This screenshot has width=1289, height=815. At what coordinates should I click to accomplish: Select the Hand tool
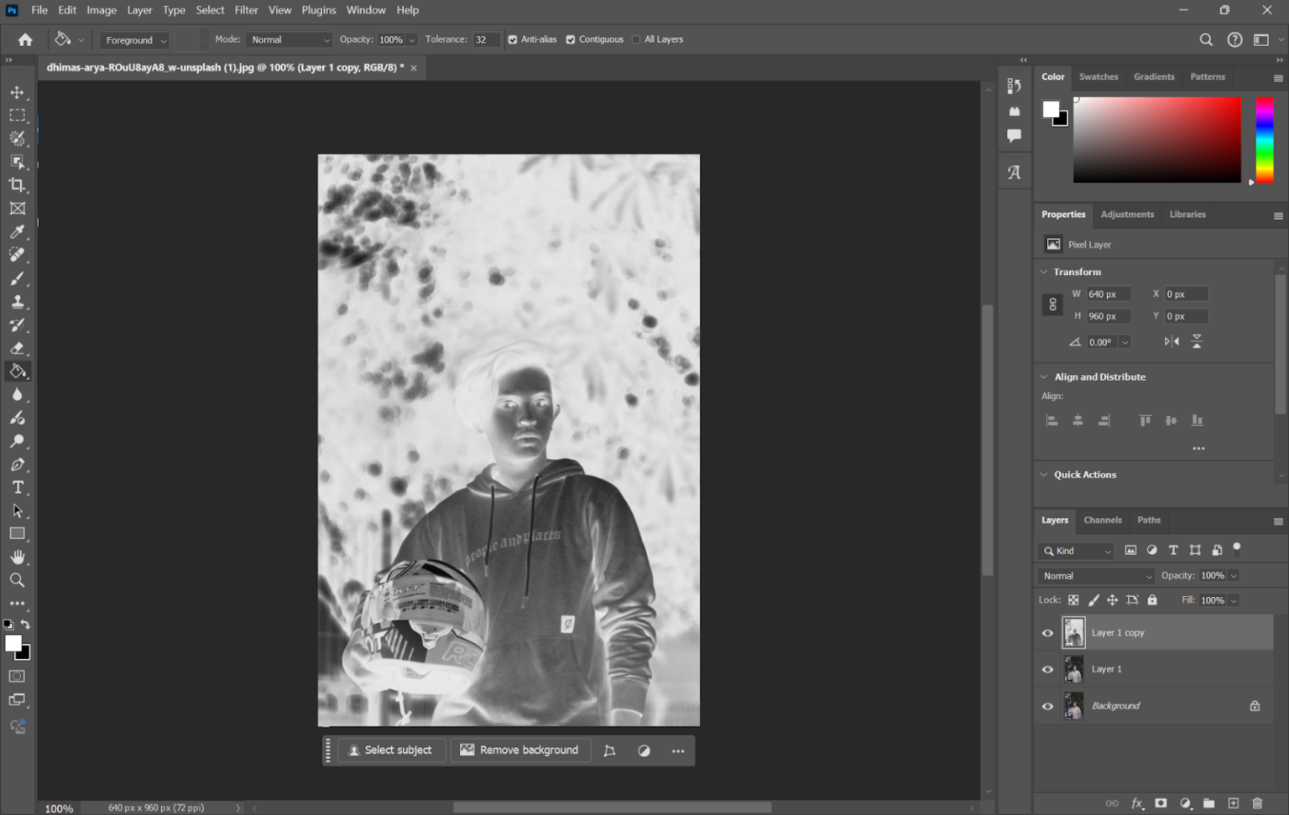point(17,558)
